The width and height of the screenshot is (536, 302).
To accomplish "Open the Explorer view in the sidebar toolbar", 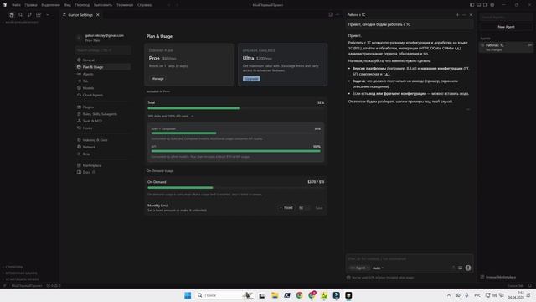I will pos(12,15).
